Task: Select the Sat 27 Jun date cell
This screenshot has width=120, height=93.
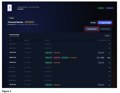Action: point(12,71)
